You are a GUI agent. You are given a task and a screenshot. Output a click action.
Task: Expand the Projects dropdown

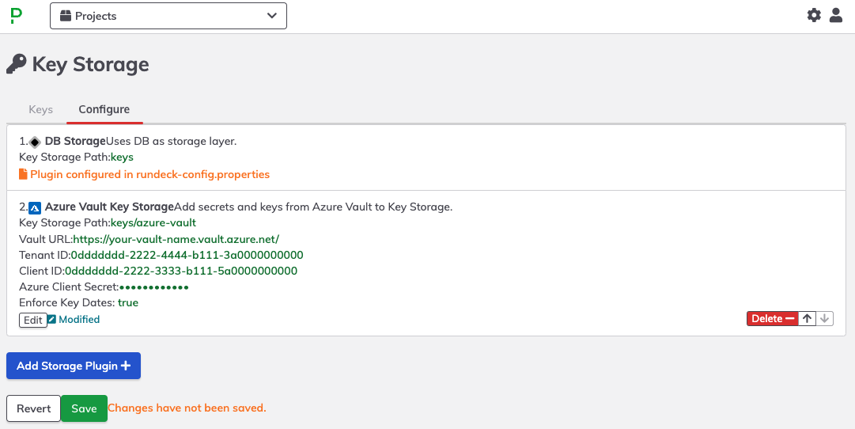pos(168,16)
